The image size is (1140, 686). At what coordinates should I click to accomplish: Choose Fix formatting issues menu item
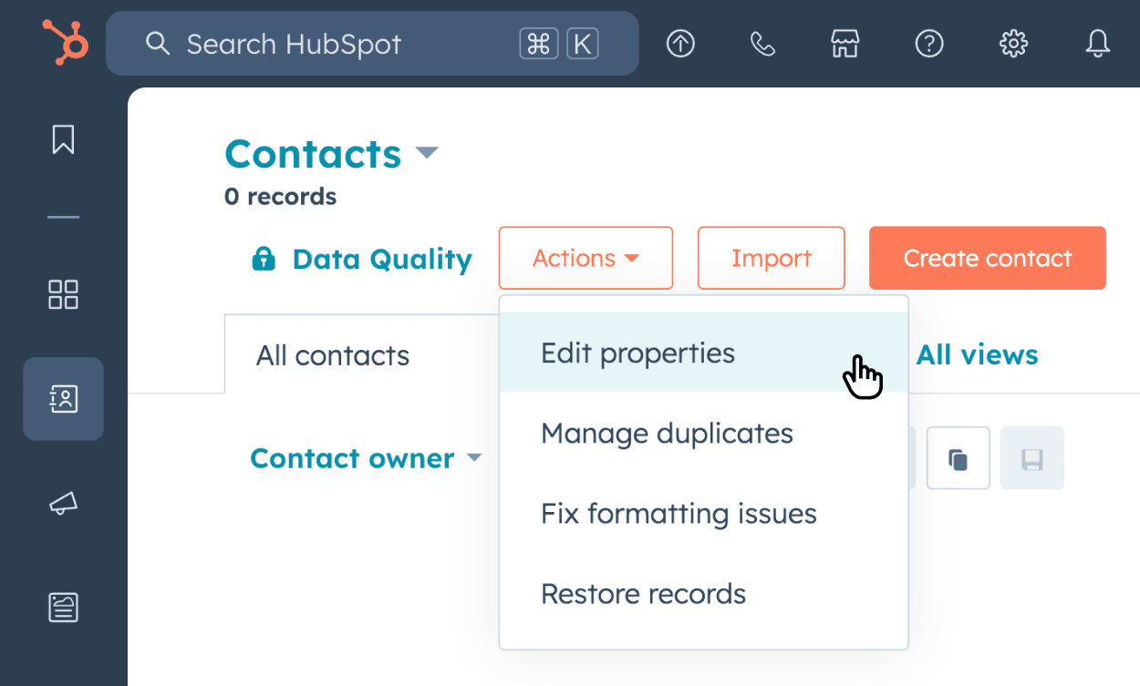(x=703, y=513)
